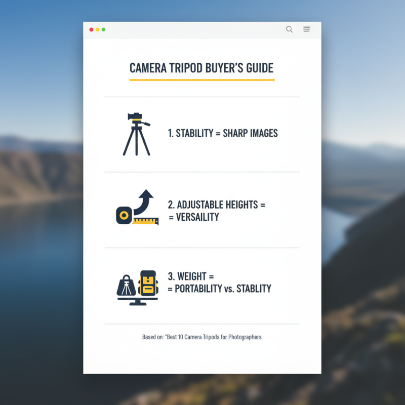
Task: Toggle the green traffic light control
Action: [x=104, y=29]
